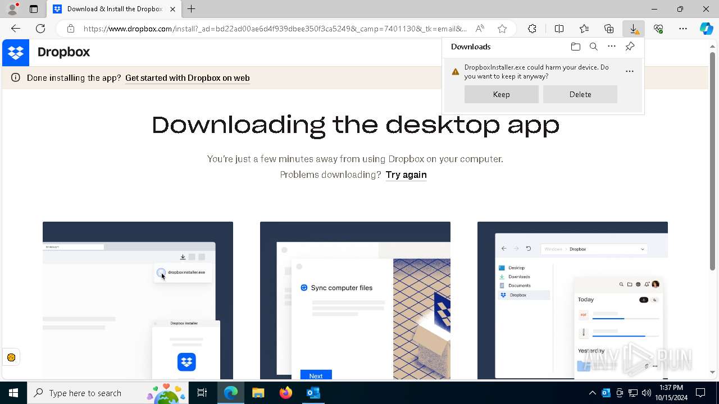Open a new browser tab
This screenshot has width=719, height=404.
coord(192,9)
